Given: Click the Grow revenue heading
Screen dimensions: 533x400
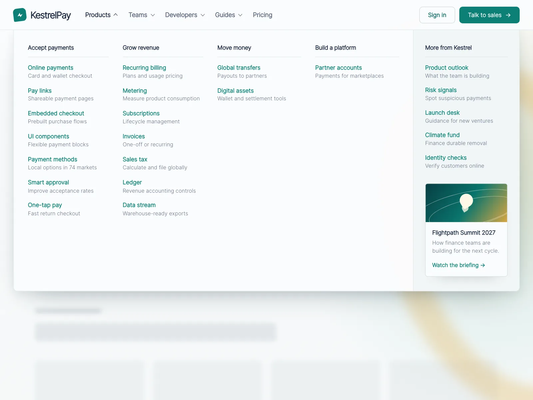Looking at the screenshot, I should pyautogui.click(x=141, y=48).
